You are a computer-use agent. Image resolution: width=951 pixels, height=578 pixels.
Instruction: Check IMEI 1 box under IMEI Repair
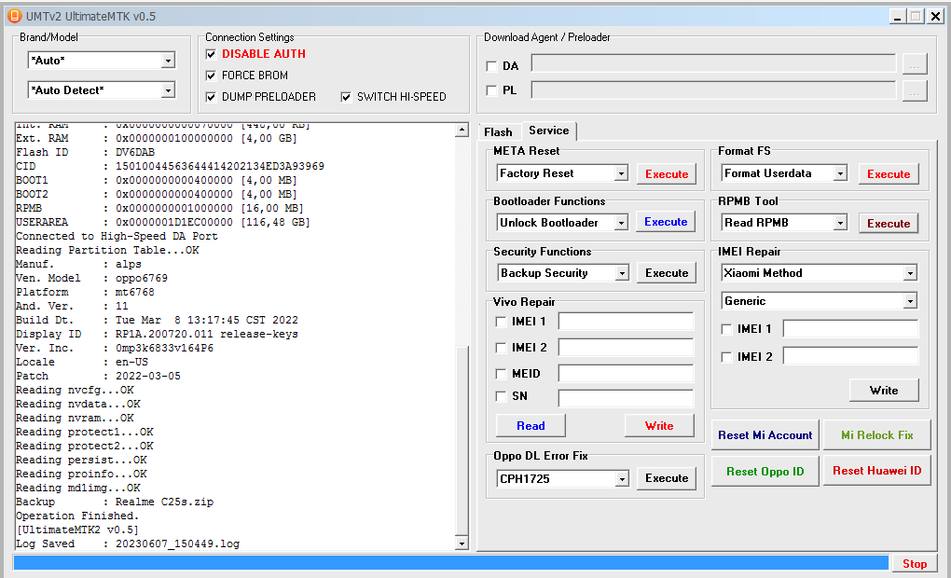pyautogui.click(x=726, y=329)
